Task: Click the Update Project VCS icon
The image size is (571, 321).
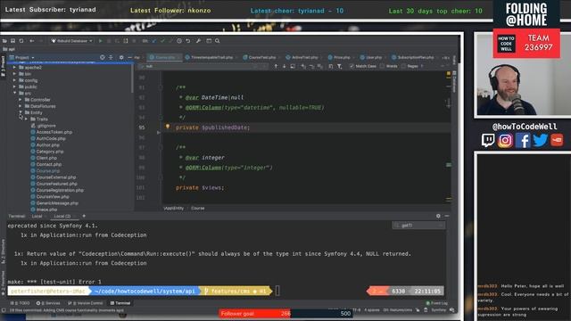Action: point(153,41)
